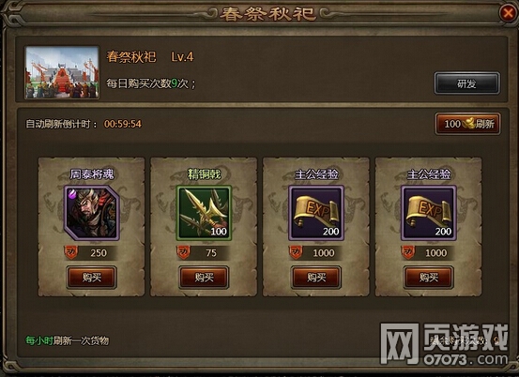
Task: Click the 春祭秋祀 Lv.4 title text
Action: (150, 57)
